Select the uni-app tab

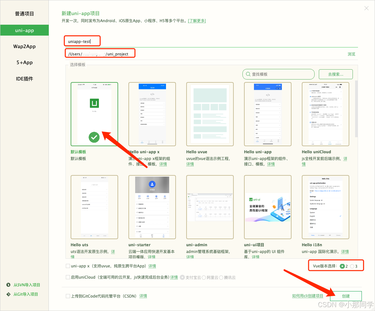[24, 30]
